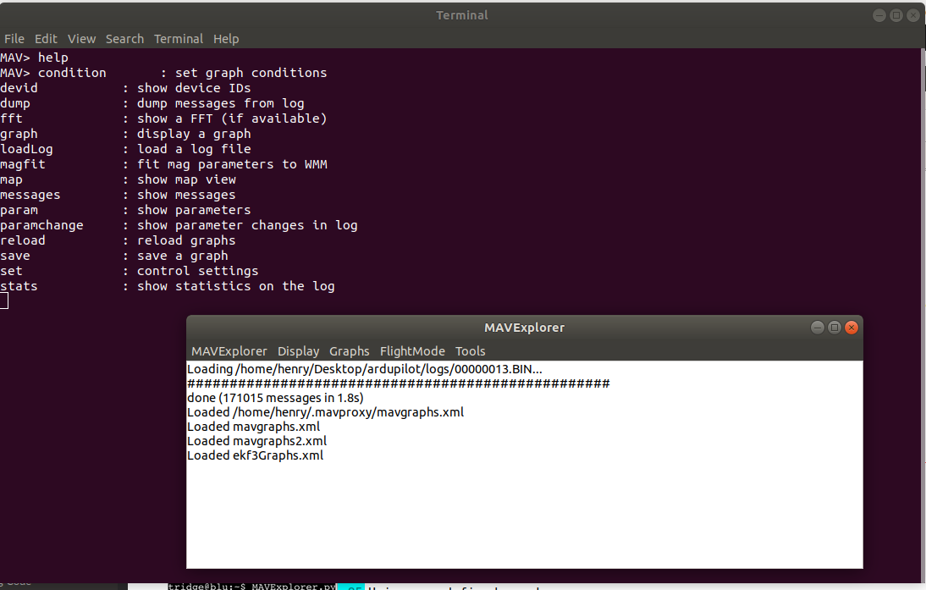926x590 pixels.
Task: Click 'done (171015 messages in 1.8s)' line
Action: tap(275, 398)
